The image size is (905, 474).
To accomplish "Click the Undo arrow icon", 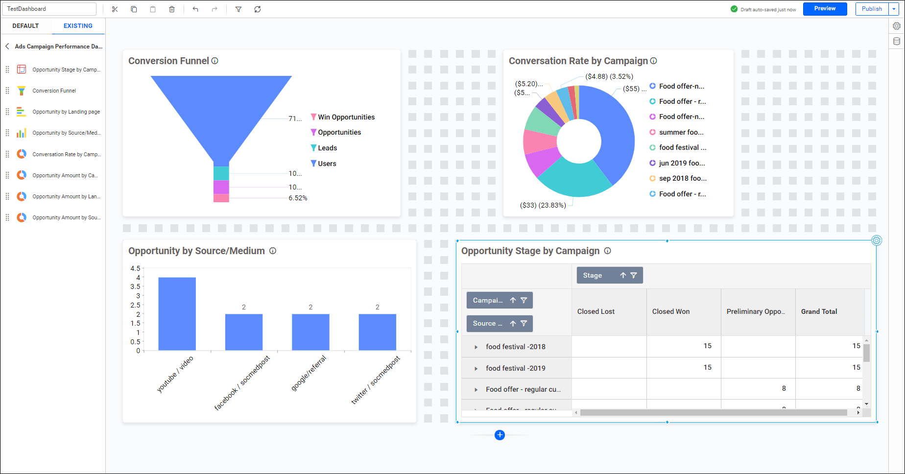I will 195,9.
